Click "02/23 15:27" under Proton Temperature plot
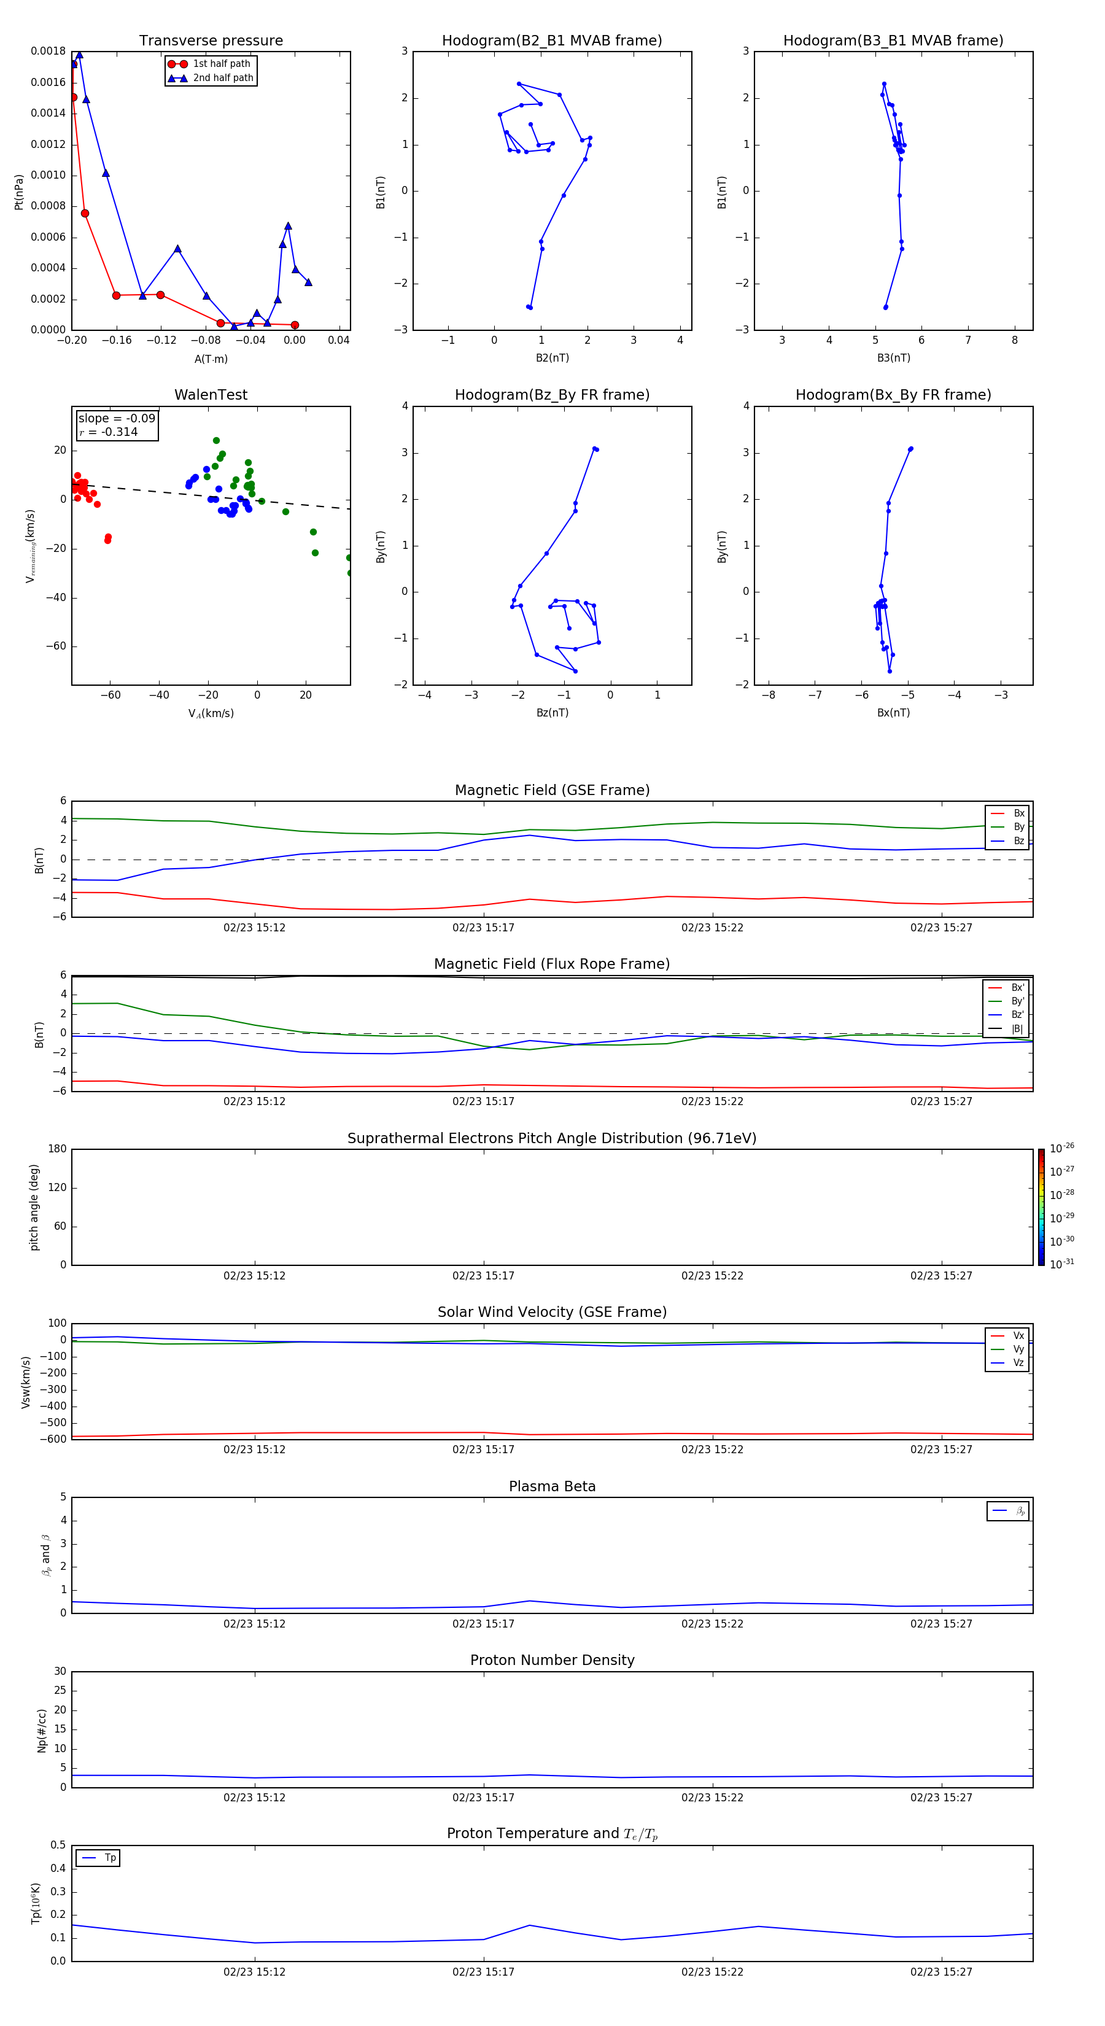This screenshot has width=1105, height=2026. [942, 1972]
